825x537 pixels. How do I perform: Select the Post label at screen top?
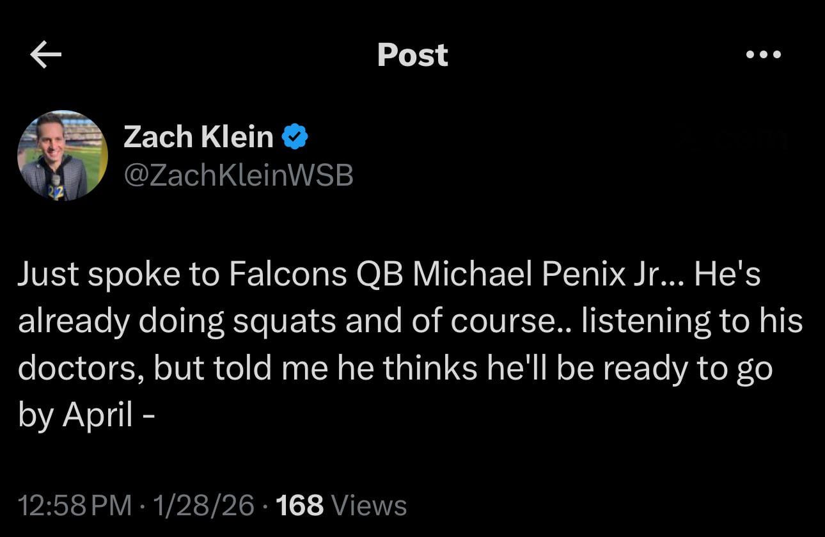tap(412, 54)
